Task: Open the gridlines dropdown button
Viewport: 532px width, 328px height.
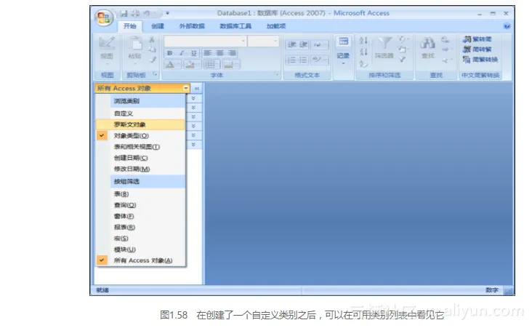Action: (x=212, y=64)
